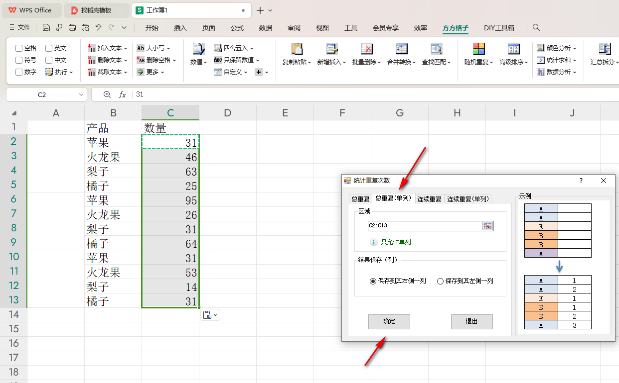The width and height of the screenshot is (619, 383).
Task: Click the 批量删除 icon in ribbon
Action: tap(366, 49)
